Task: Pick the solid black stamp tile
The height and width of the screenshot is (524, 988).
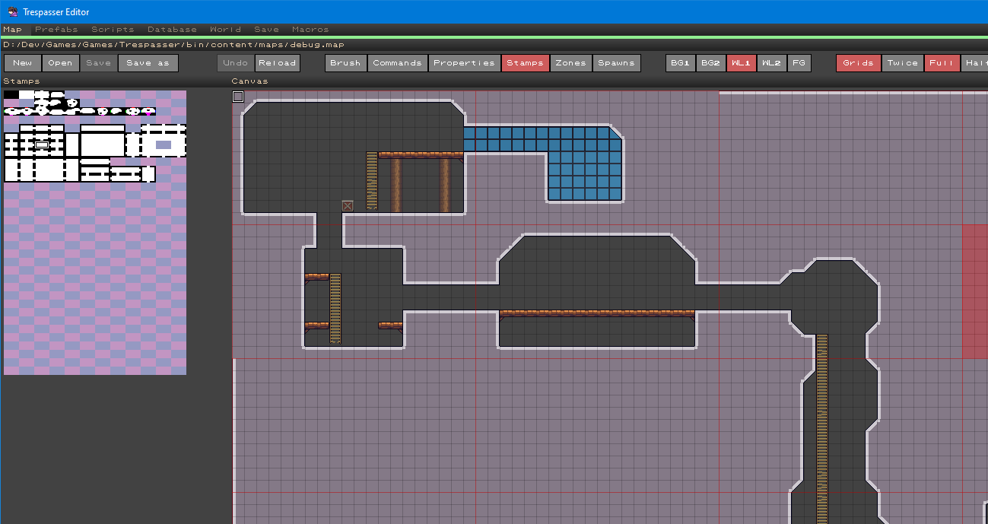Action: (x=11, y=95)
